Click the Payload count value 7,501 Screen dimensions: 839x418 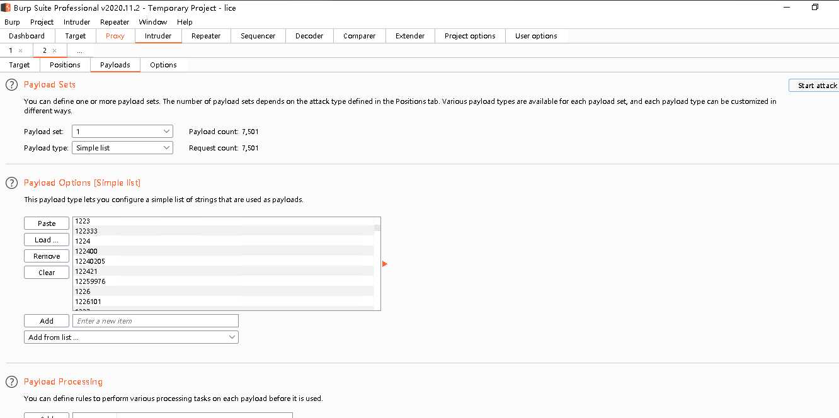(250, 132)
